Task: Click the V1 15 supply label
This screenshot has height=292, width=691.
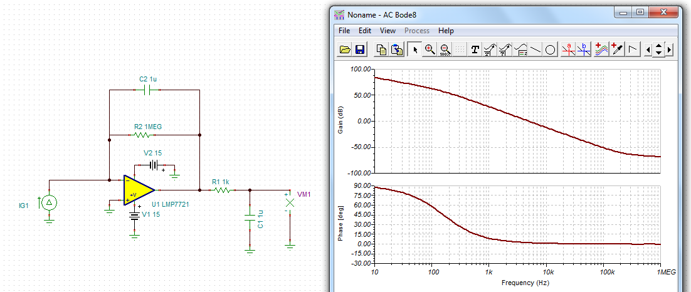Action: click(x=150, y=214)
